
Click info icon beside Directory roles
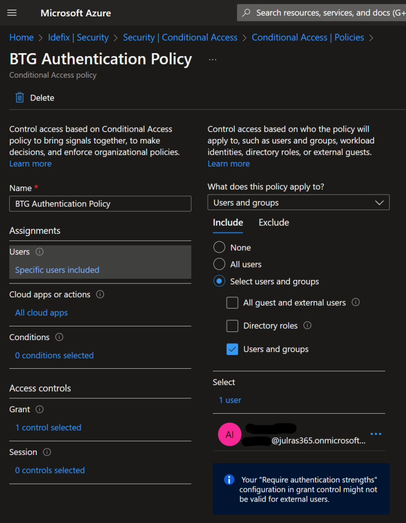pyautogui.click(x=307, y=325)
